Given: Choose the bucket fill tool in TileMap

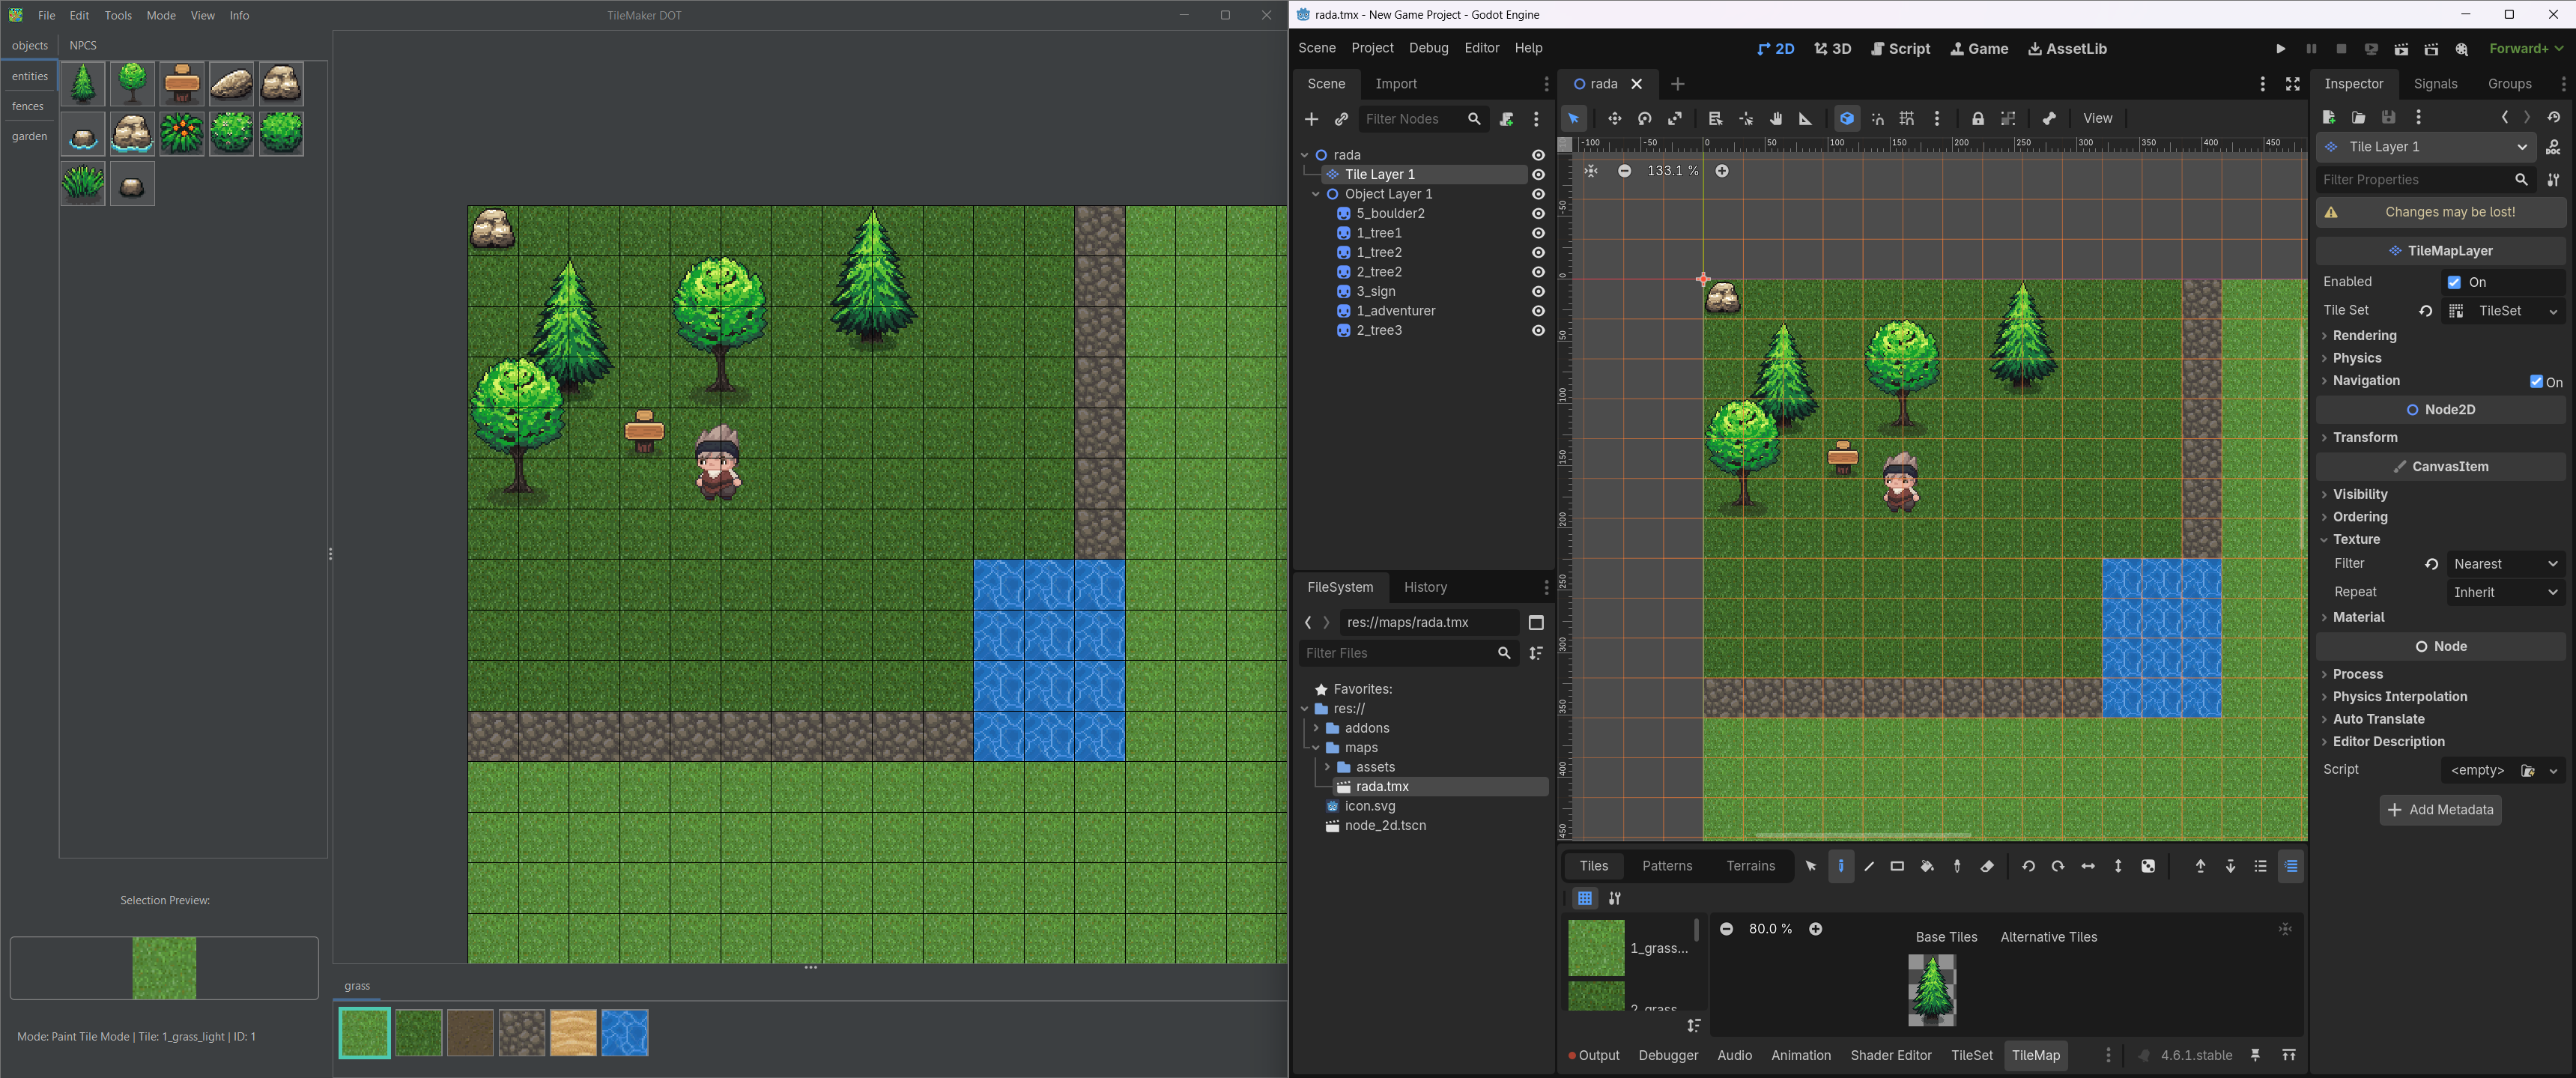Looking at the screenshot, I should [1927, 867].
